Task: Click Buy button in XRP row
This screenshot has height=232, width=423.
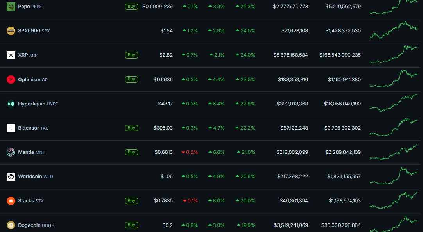Action: [x=131, y=55]
